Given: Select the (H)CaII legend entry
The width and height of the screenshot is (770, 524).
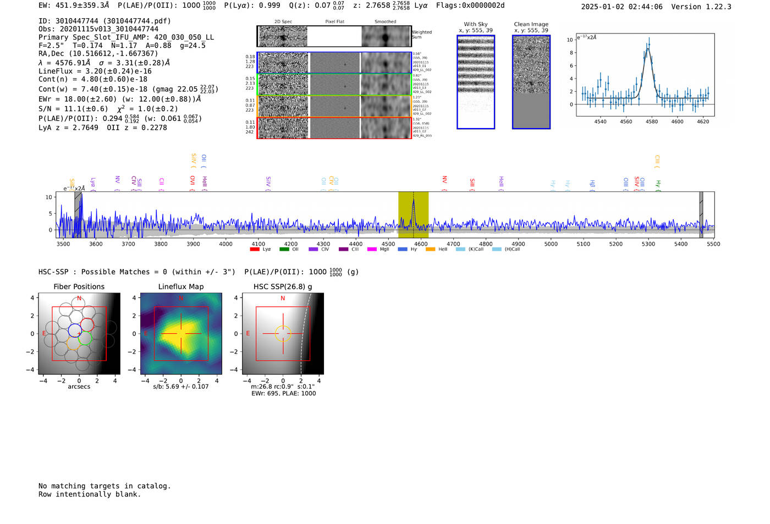Looking at the screenshot, I should coord(506,250).
